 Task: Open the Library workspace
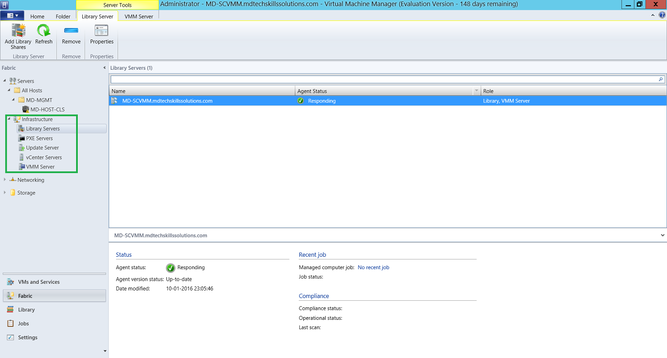[x=27, y=310]
